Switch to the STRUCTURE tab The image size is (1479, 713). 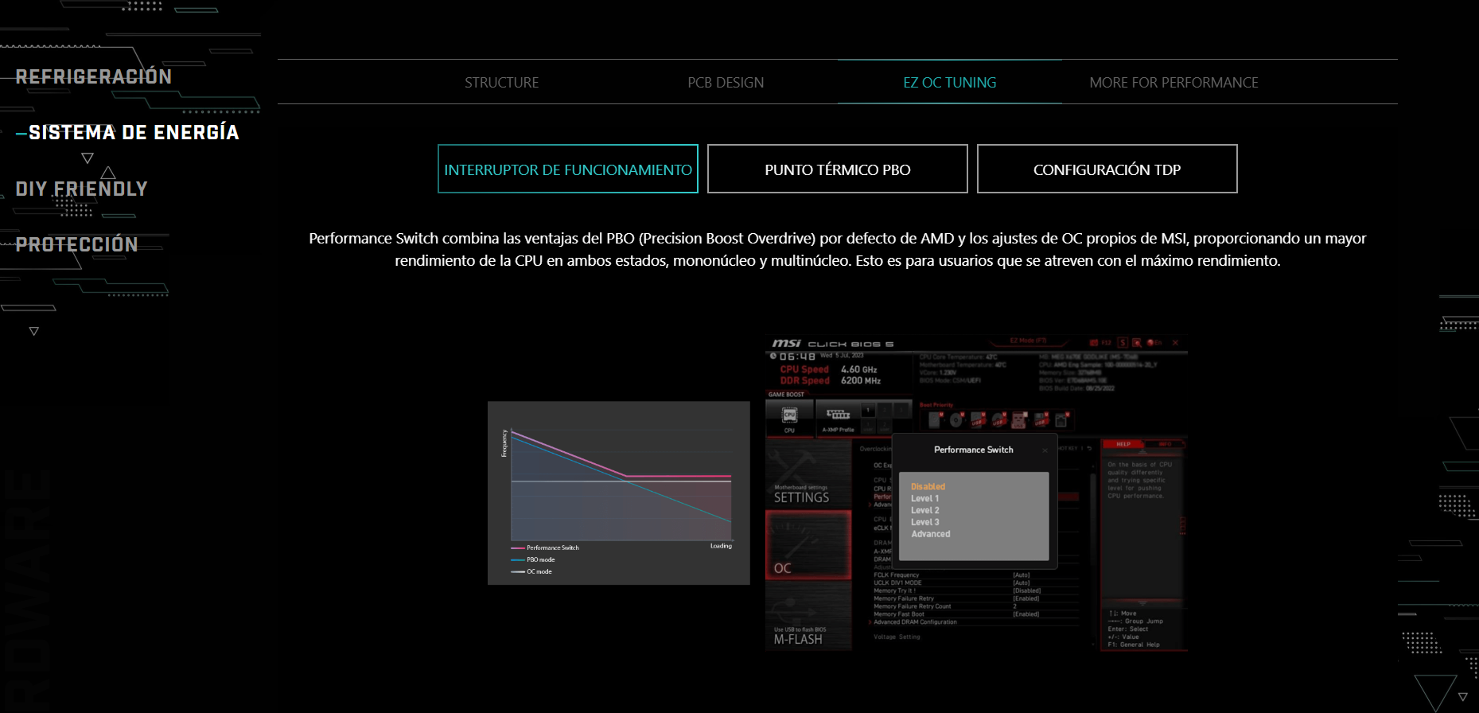501,82
